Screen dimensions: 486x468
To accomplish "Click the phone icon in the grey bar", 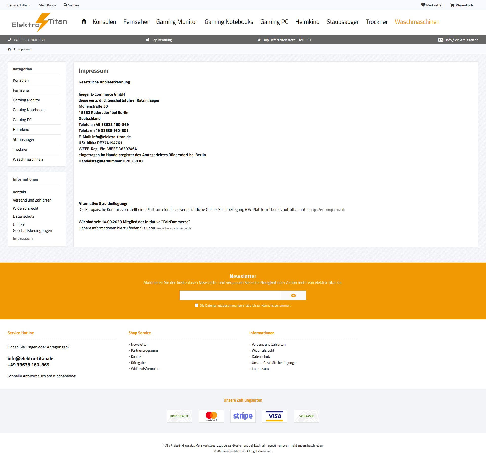I will pyautogui.click(x=9, y=40).
